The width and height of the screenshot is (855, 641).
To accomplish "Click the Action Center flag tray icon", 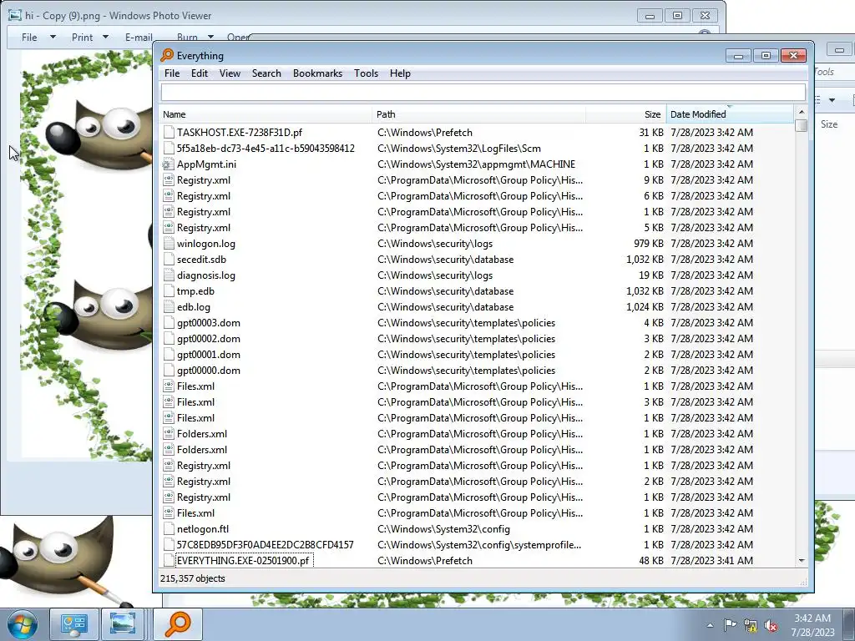I will point(730,625).
